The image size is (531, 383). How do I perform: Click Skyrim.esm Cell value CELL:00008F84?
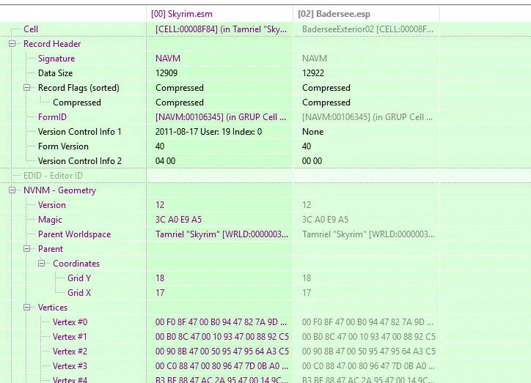coord(221,29)
